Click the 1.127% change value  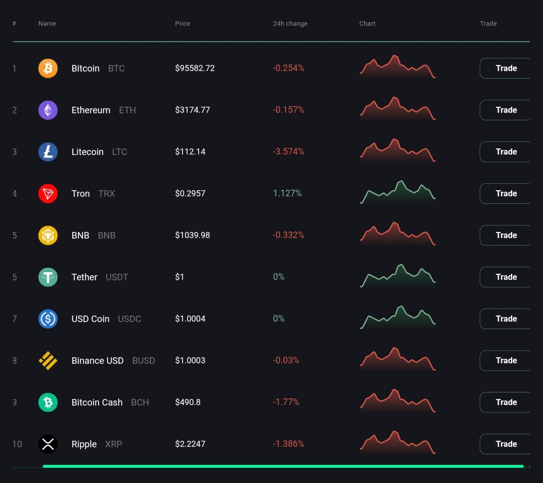(x=287, y=193)
